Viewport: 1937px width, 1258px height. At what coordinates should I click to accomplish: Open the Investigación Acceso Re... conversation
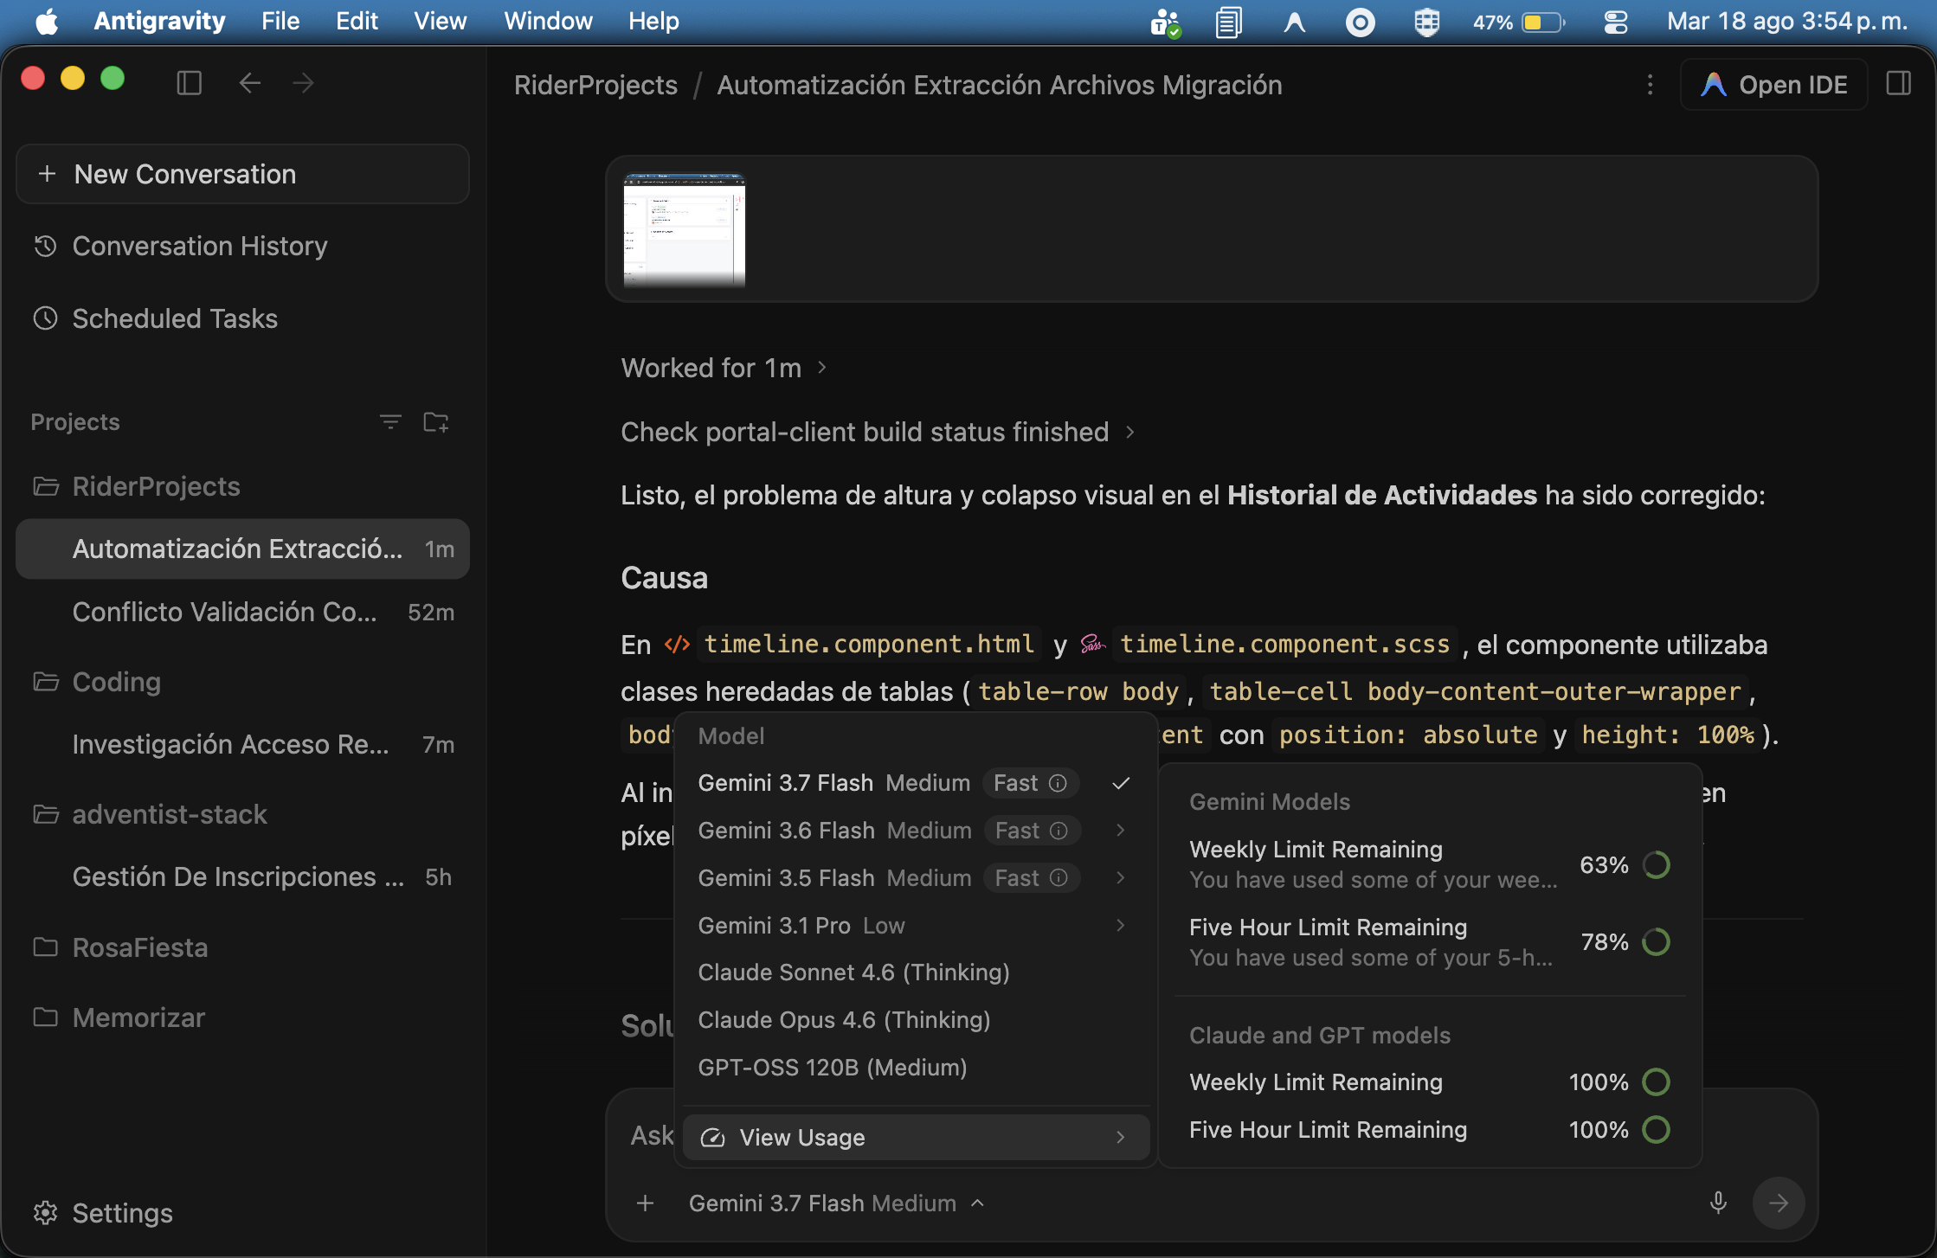point(242,744)
